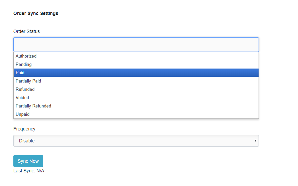Image resolution: width=298 pixels, height=186 pixels.
Task: Open the Frequency dropdown showing Disable
Action: [x=136, y=141]
